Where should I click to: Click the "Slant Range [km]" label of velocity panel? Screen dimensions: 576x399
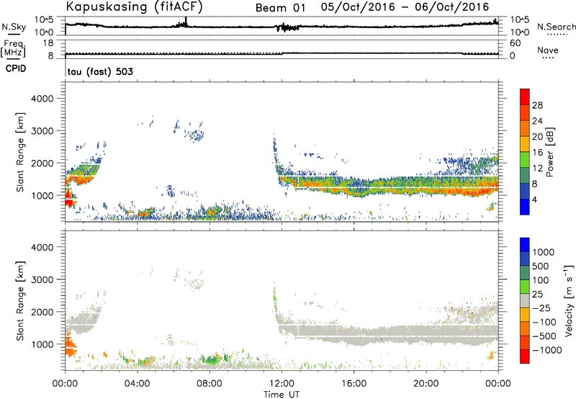click(20, 301)
